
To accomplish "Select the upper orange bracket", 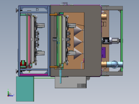I will [54, 15].
